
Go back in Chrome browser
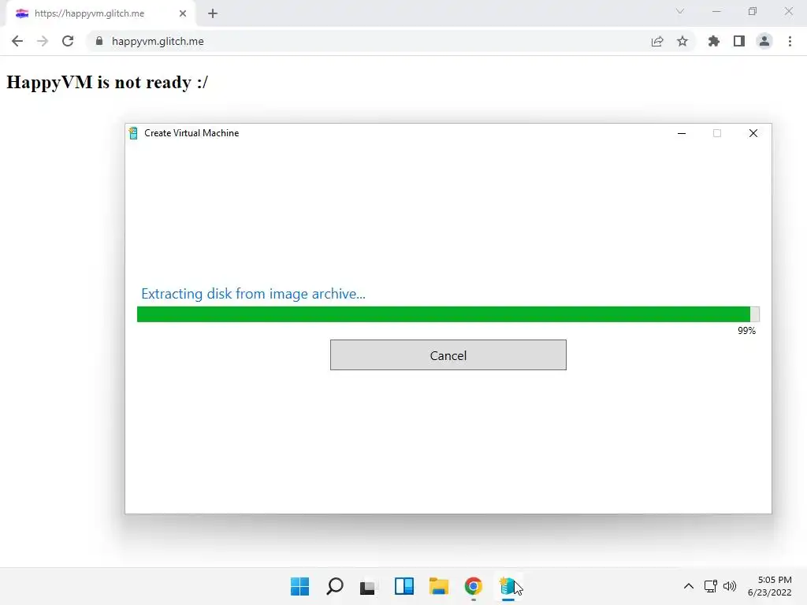17,41
